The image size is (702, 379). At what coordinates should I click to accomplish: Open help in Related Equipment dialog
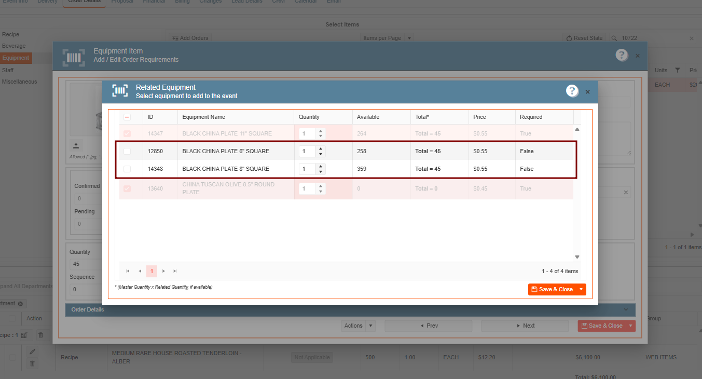point(572,91)
